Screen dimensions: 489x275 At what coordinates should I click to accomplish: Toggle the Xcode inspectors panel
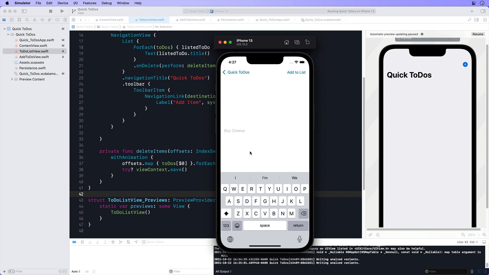click(483, 11)
